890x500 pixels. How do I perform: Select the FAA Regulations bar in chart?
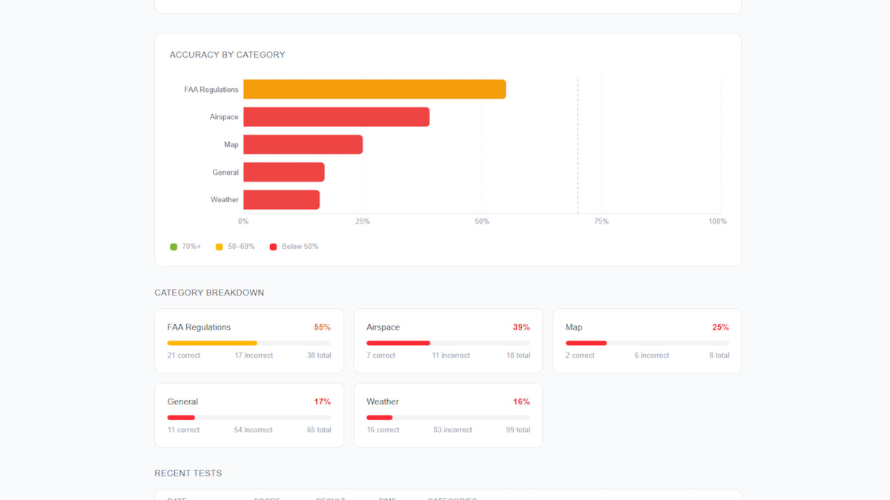click(x=375, y=89)
